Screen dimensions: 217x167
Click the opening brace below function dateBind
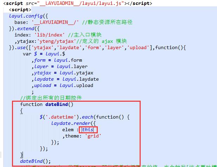click(x=21, y=111)
